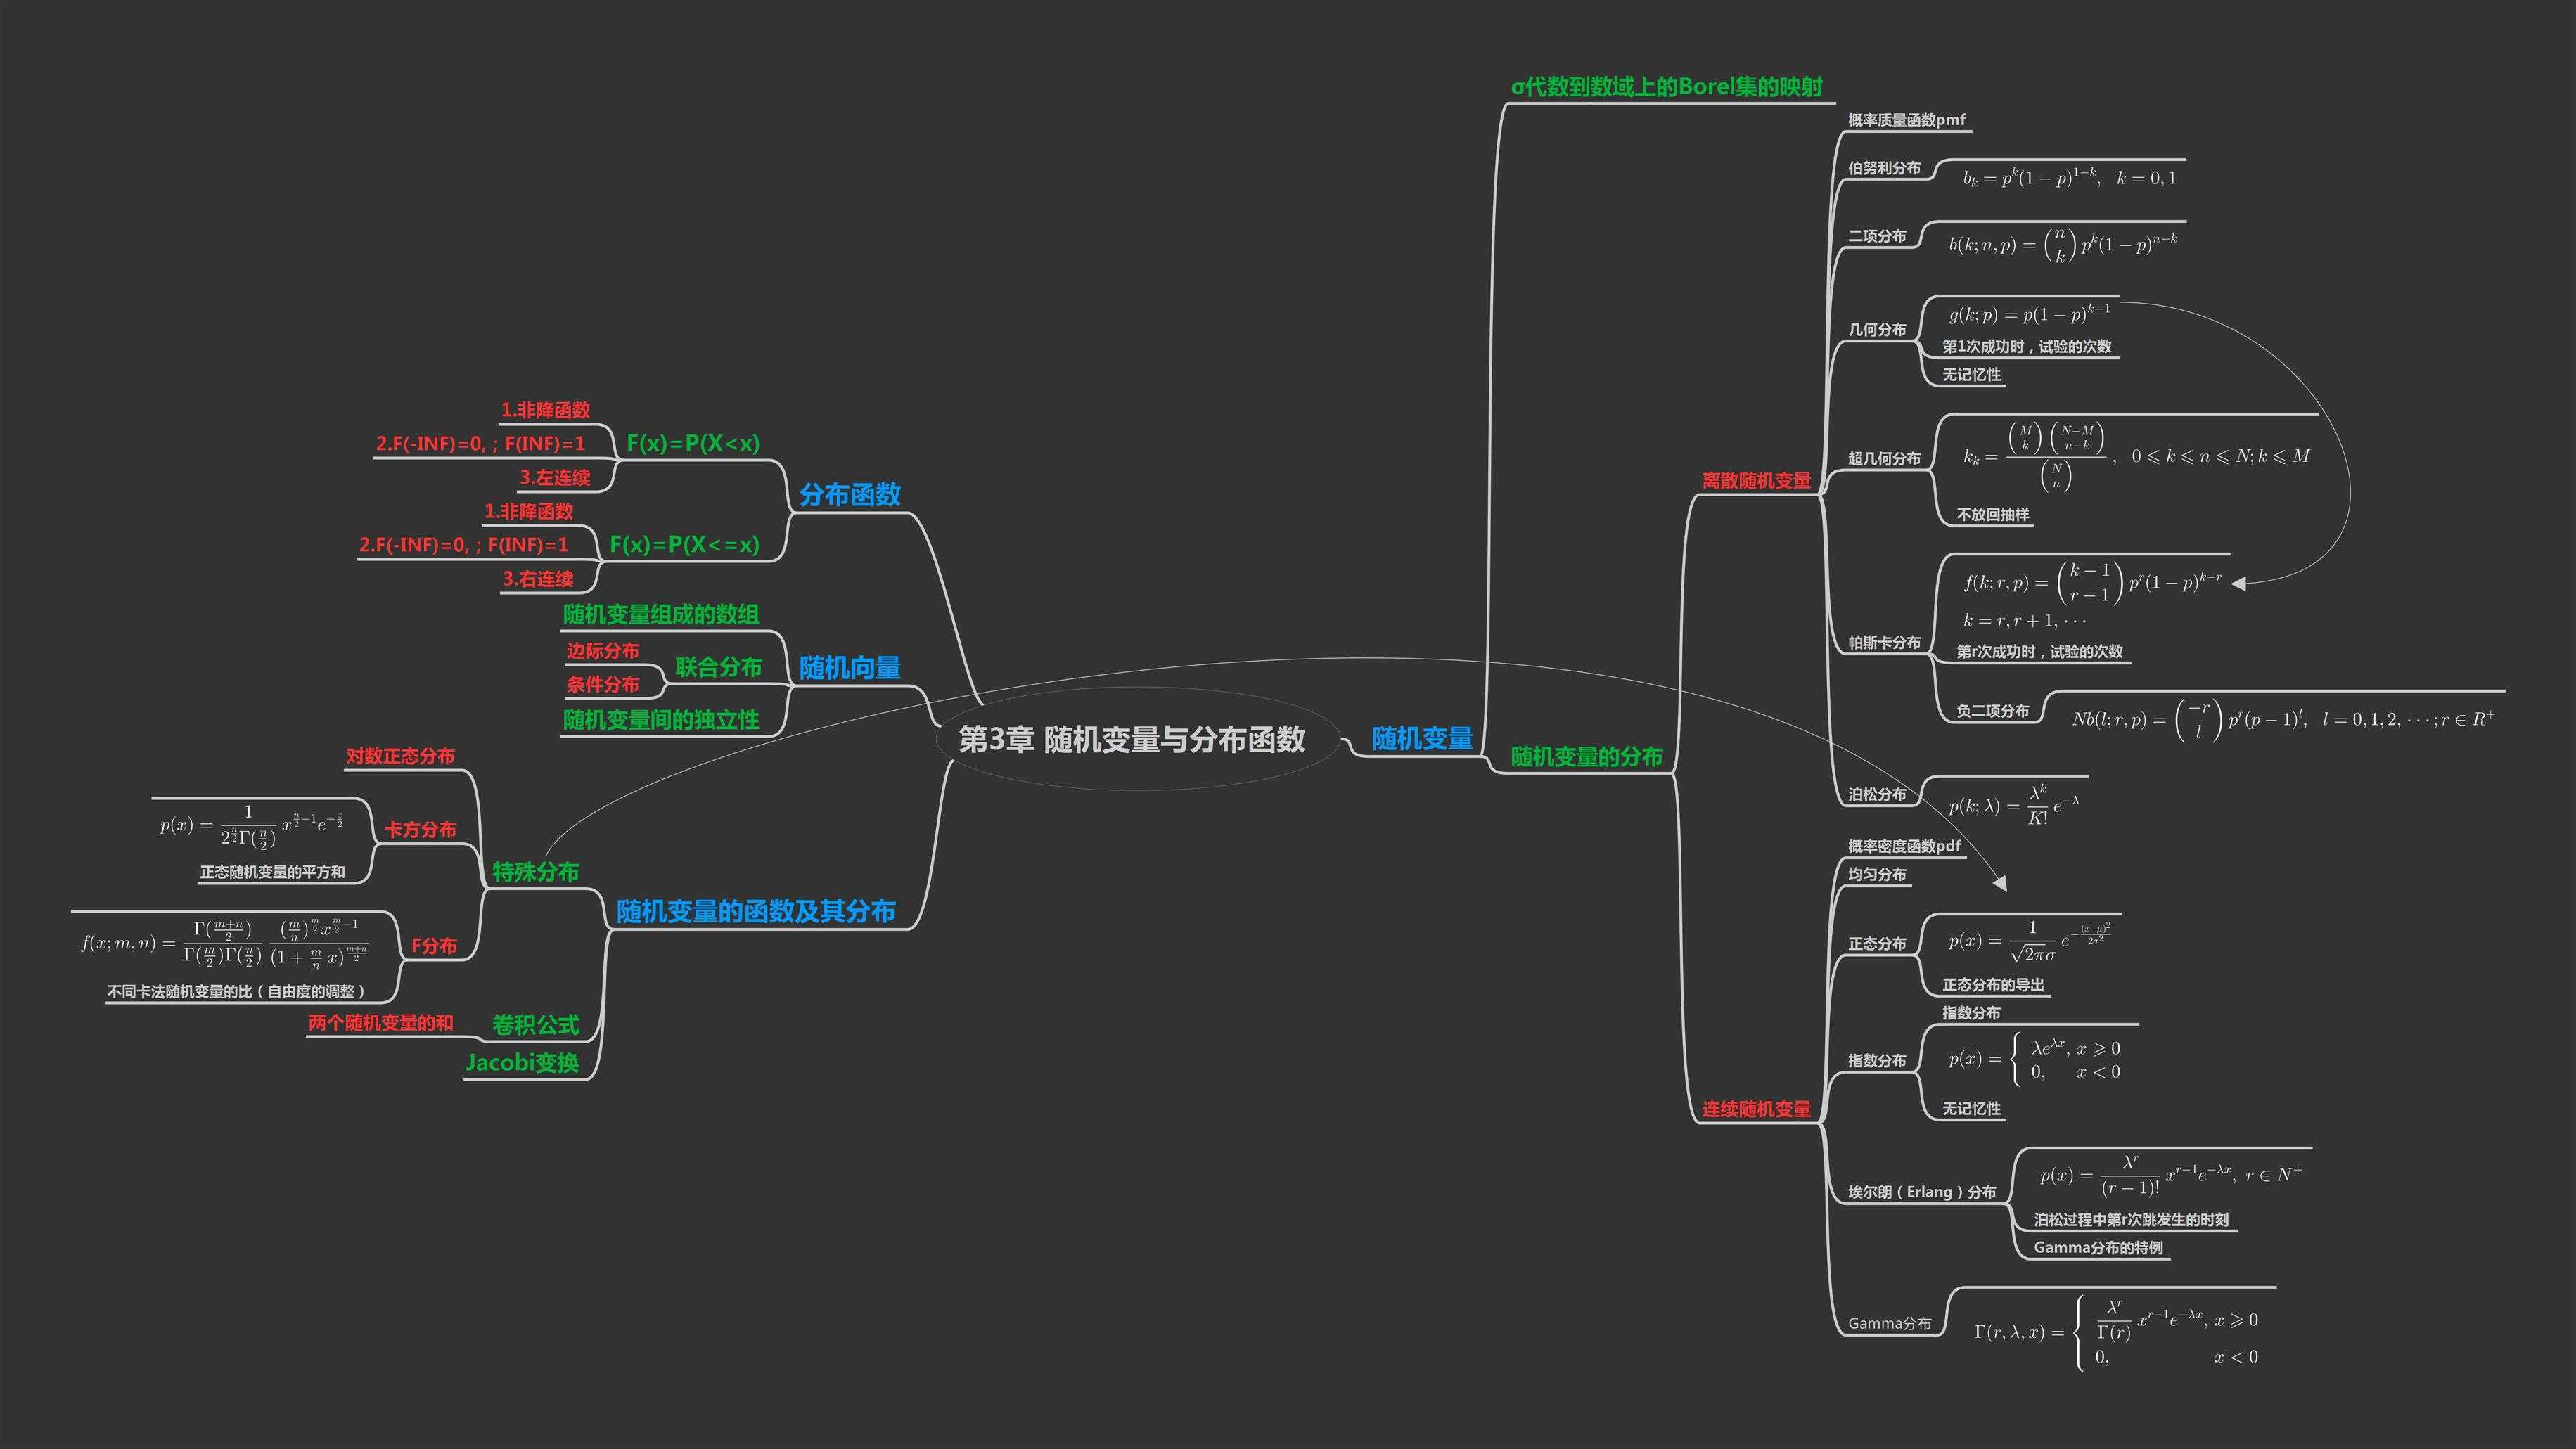Select the normal density formula with √2πσ
This screenshot has height=1449, width=2576.
[x=2030, y=941]
